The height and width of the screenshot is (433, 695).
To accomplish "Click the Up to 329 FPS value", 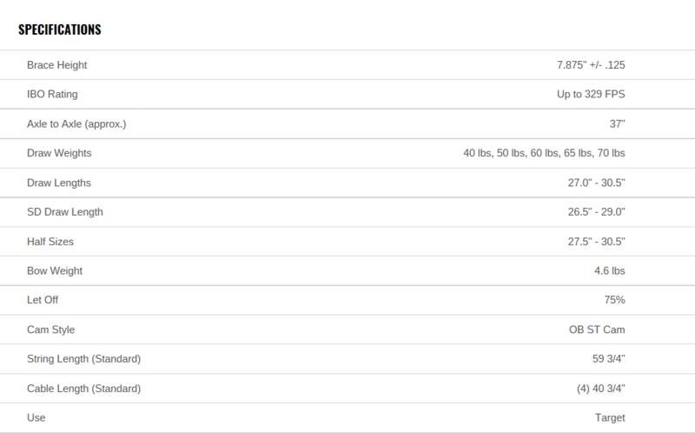I will coord(591,94).
